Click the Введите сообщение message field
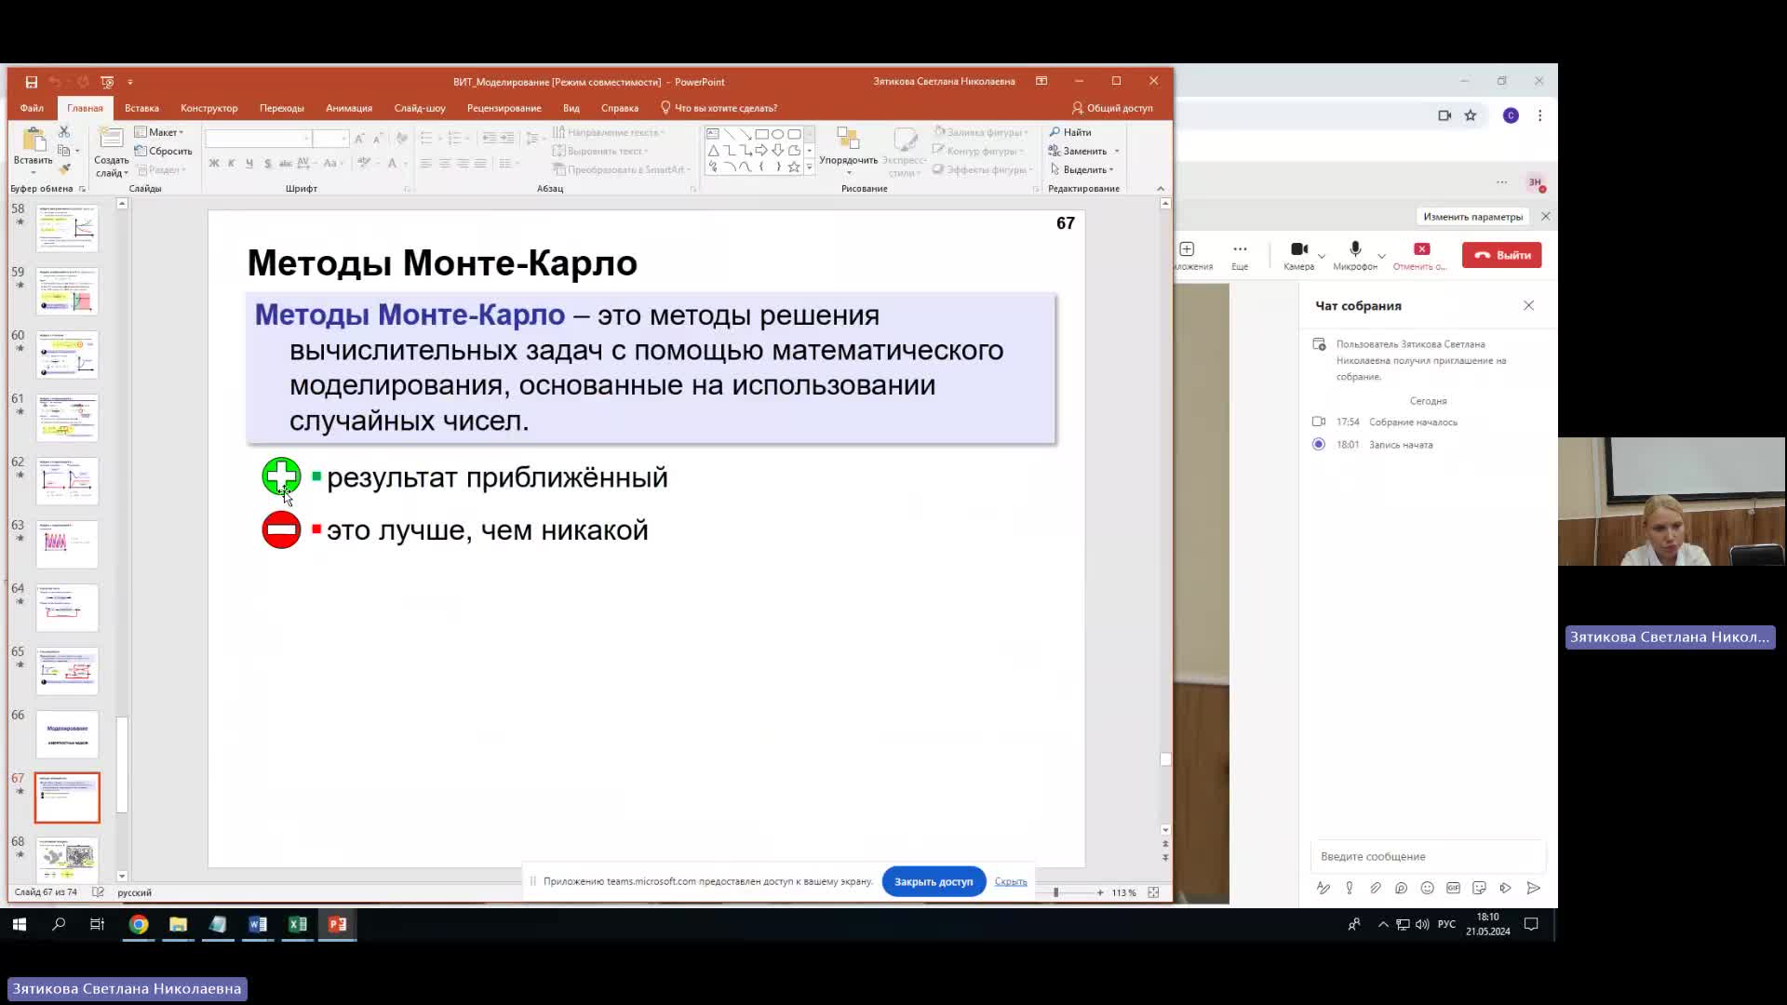The width and height of the screenshot is (1787, 1005). [1428, 856]
